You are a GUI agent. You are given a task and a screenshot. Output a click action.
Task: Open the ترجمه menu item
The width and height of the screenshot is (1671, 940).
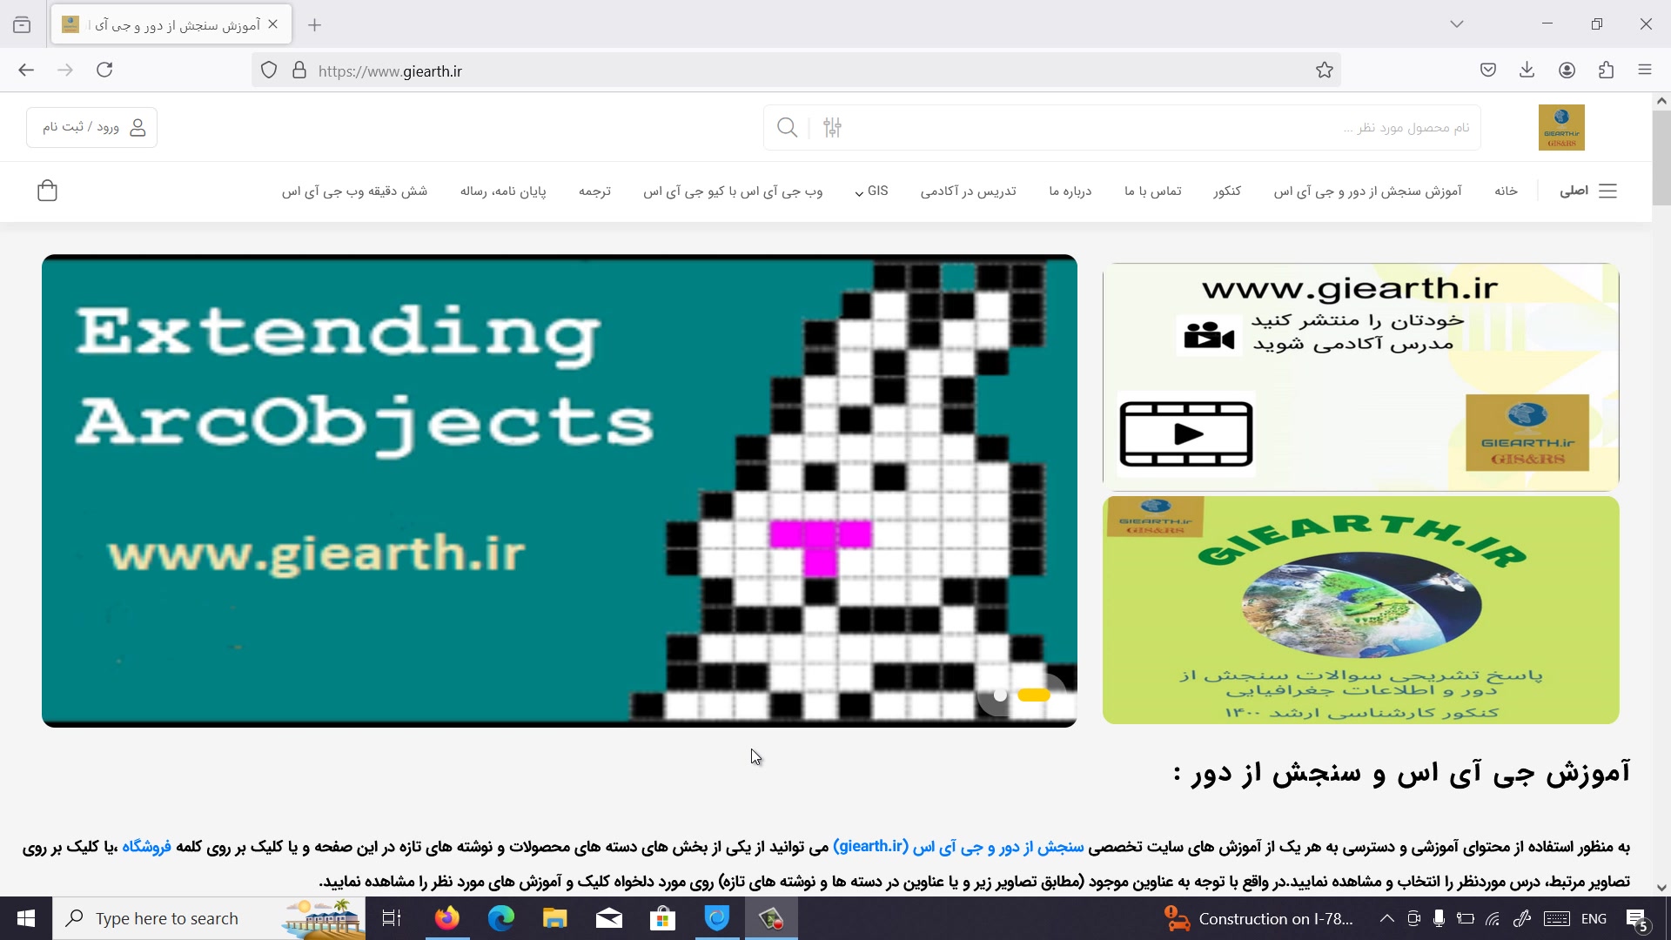point(594,191)
